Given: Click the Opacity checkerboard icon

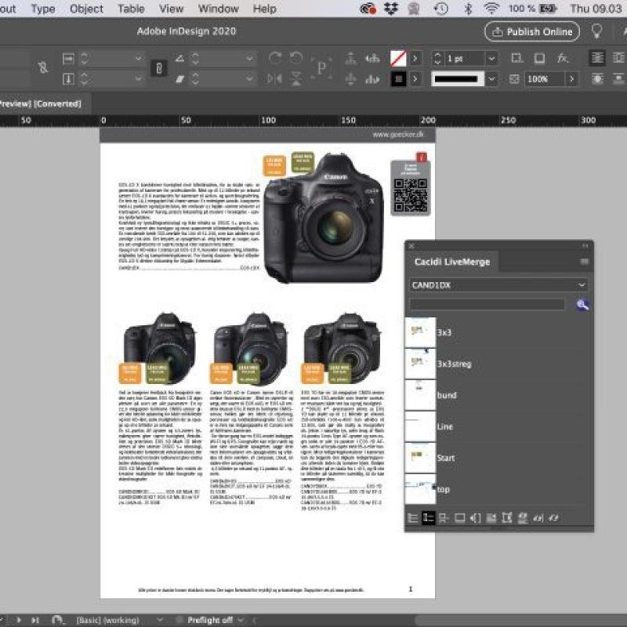Looking at the screenshot, I should coord(514,79).
